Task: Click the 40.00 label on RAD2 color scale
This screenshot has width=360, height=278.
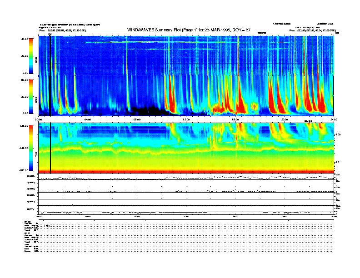Action: [25, 39]
